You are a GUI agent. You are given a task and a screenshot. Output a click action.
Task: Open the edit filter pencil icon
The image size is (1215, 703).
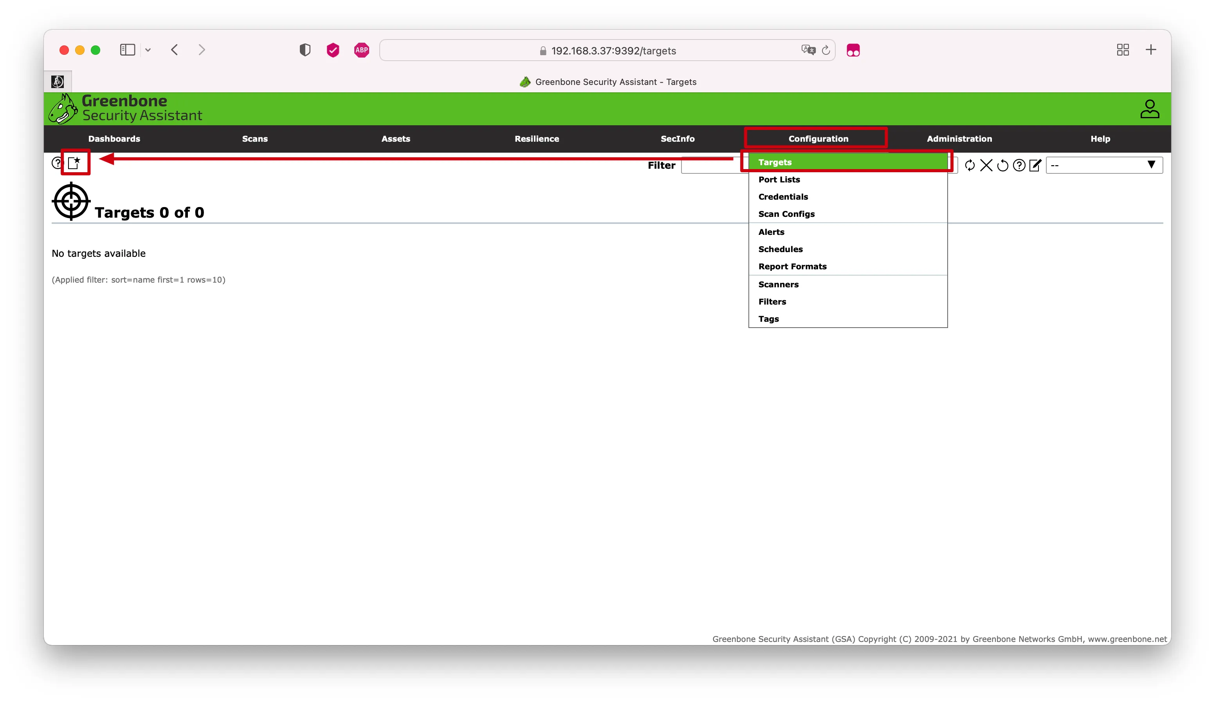[1035, 166]
